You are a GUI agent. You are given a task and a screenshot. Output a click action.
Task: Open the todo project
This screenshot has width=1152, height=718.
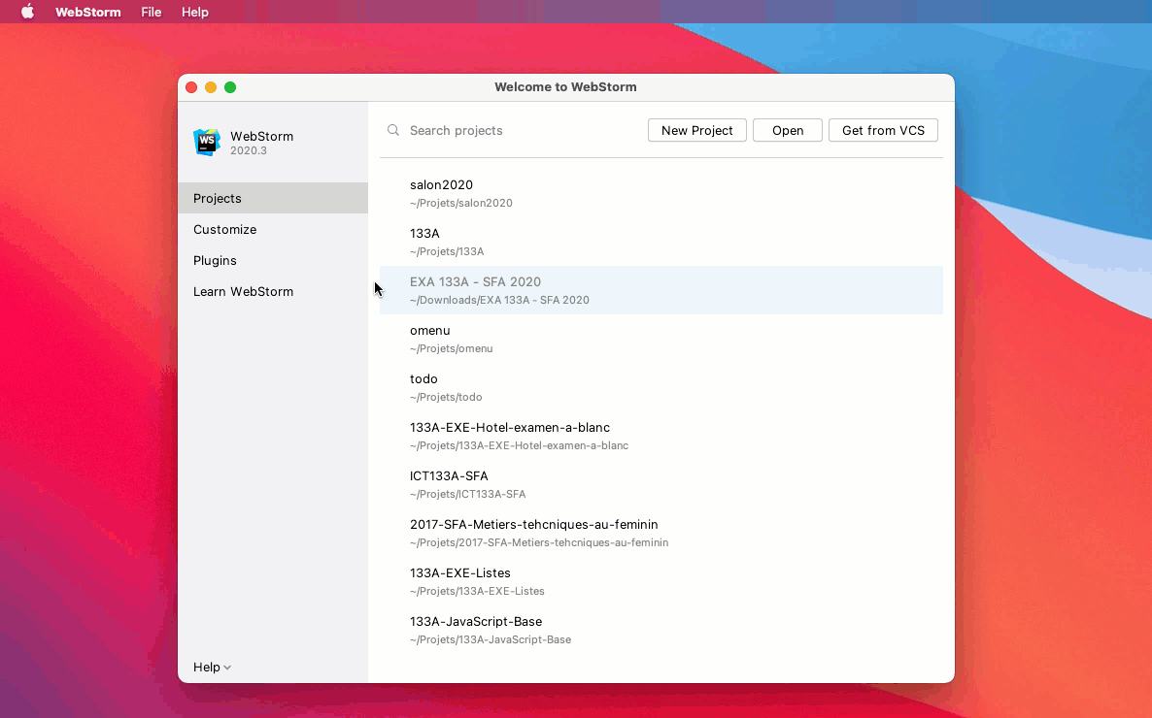coord(661,387)
